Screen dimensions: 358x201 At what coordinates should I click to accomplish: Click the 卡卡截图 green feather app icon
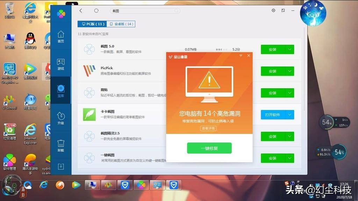tap(89, 115)
